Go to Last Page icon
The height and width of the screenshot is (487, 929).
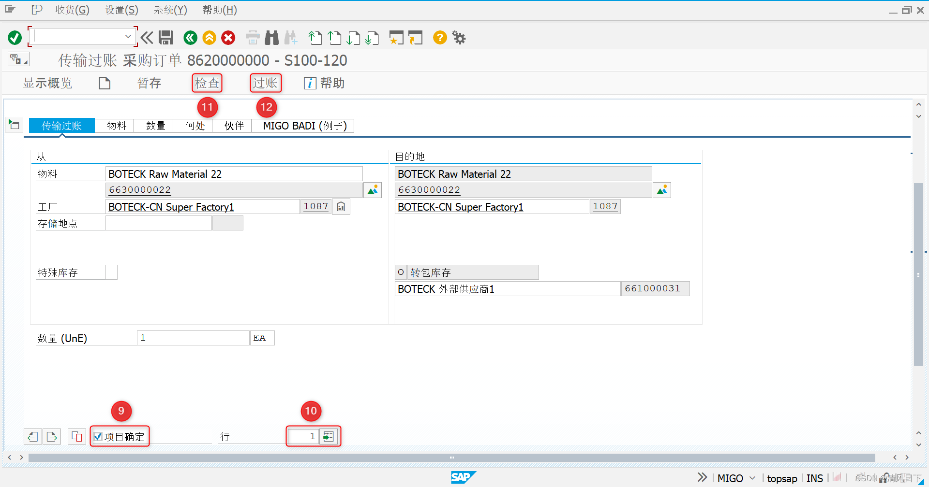[x=372, y=37]
